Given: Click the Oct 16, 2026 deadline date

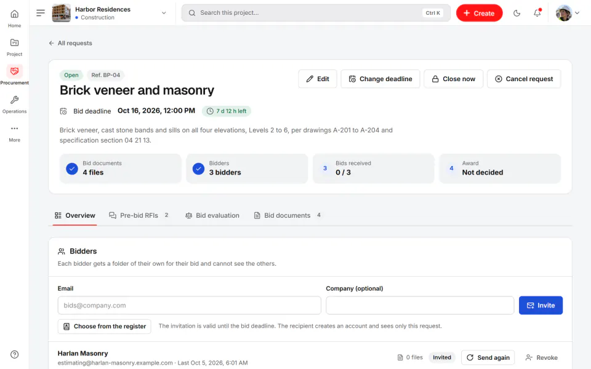Looking at the screenshot, I should (x=156, y=111).
